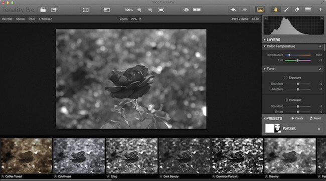Collapse the Tone section
The width and height of the screenshot is (326, 181).
point(265,68)
